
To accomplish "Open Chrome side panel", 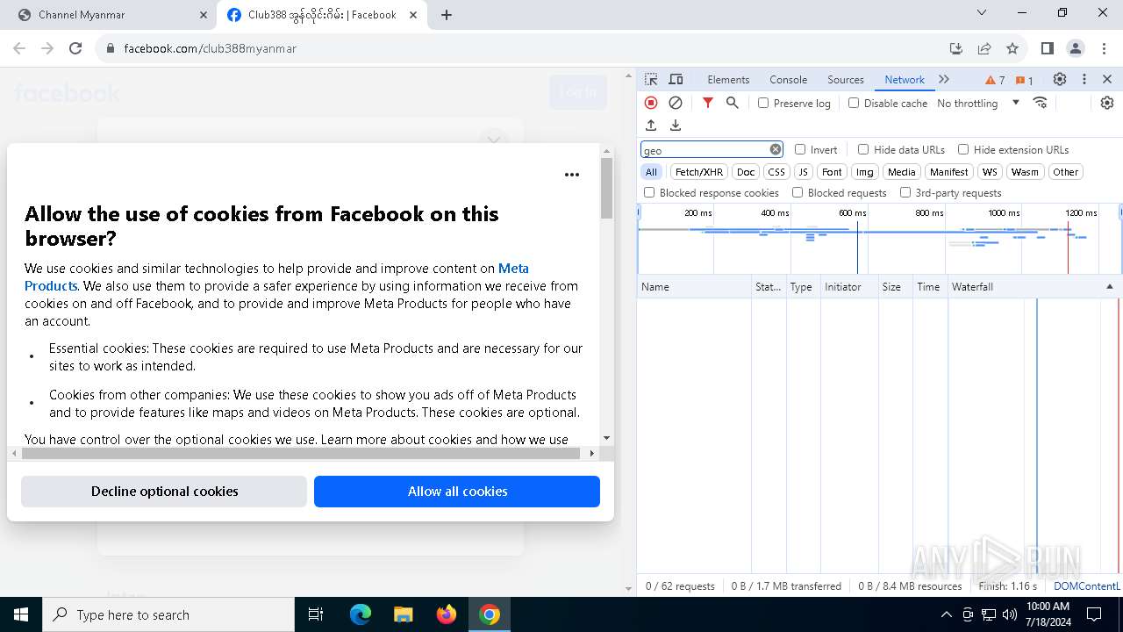I will tap(1048, 48).
